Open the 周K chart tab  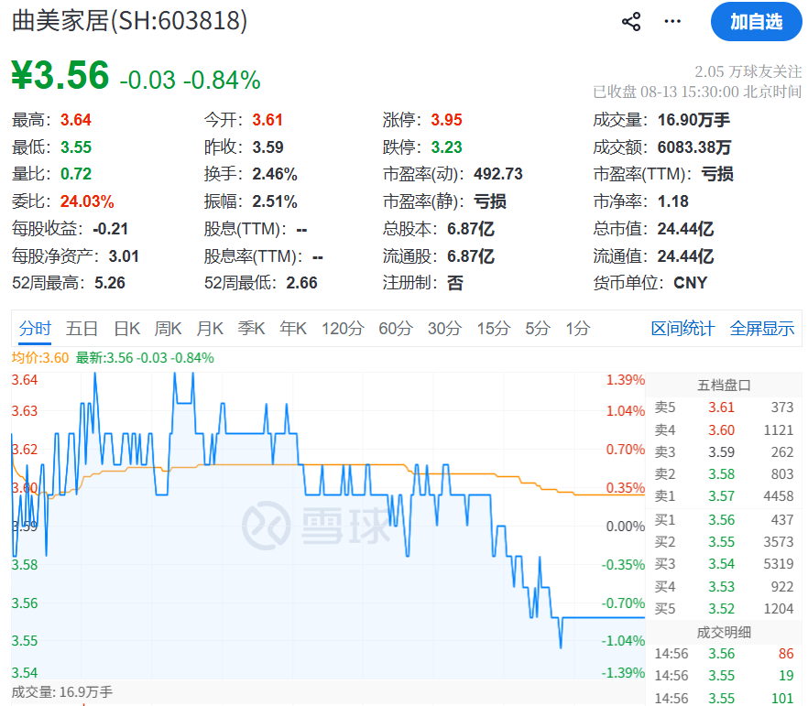pyautogui.click(x=168, y=328)
